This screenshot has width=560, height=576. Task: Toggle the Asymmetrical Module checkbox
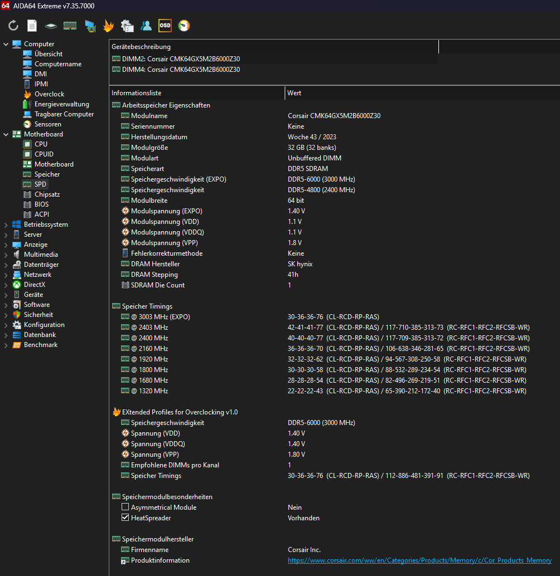click(x=125, y=507)
